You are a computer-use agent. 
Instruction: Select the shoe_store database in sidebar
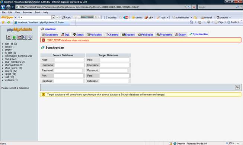click(13, 68)
